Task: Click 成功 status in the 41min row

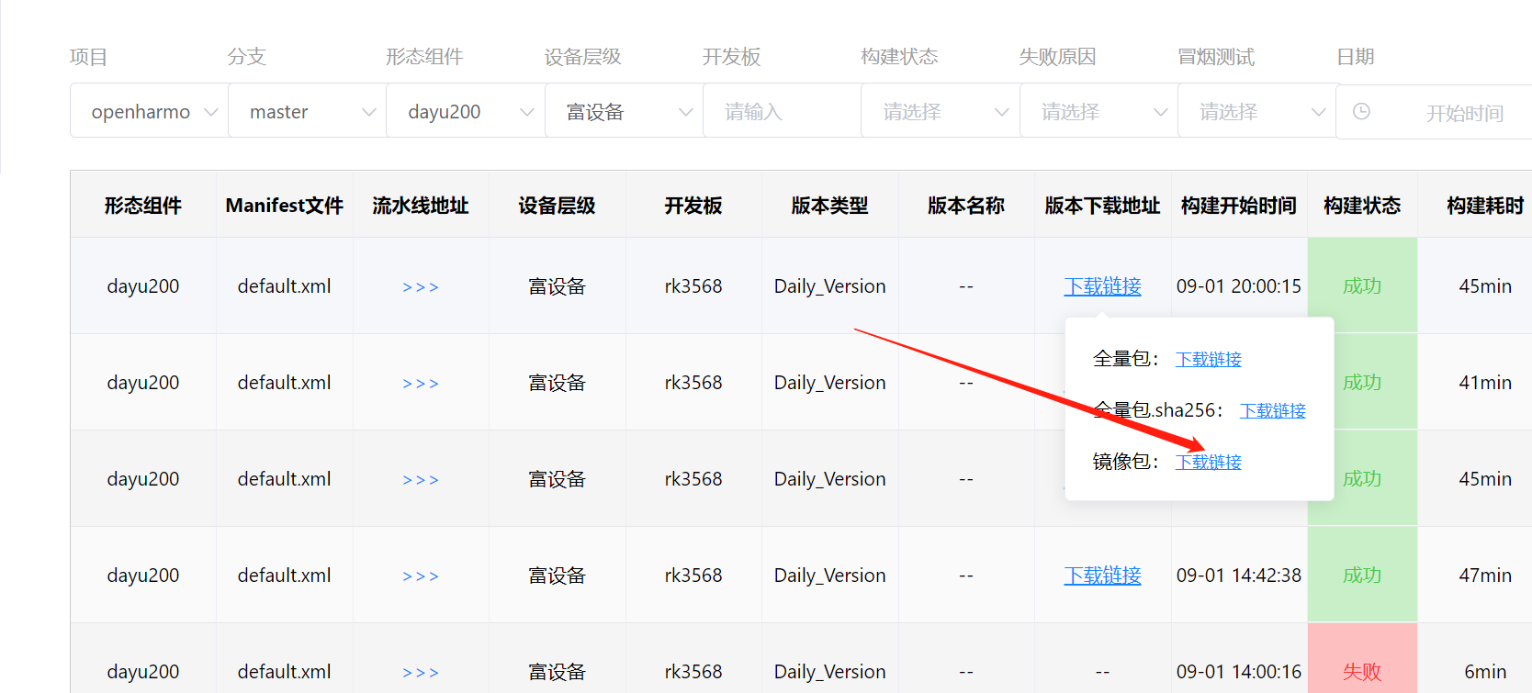Action: pos(1362,383)
